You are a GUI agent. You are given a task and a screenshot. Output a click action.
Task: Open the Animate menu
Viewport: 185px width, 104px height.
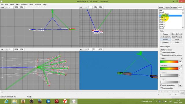click(x=24, y=4)
